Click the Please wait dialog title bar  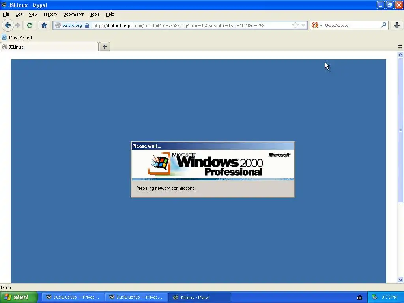(x=213, y=146)
